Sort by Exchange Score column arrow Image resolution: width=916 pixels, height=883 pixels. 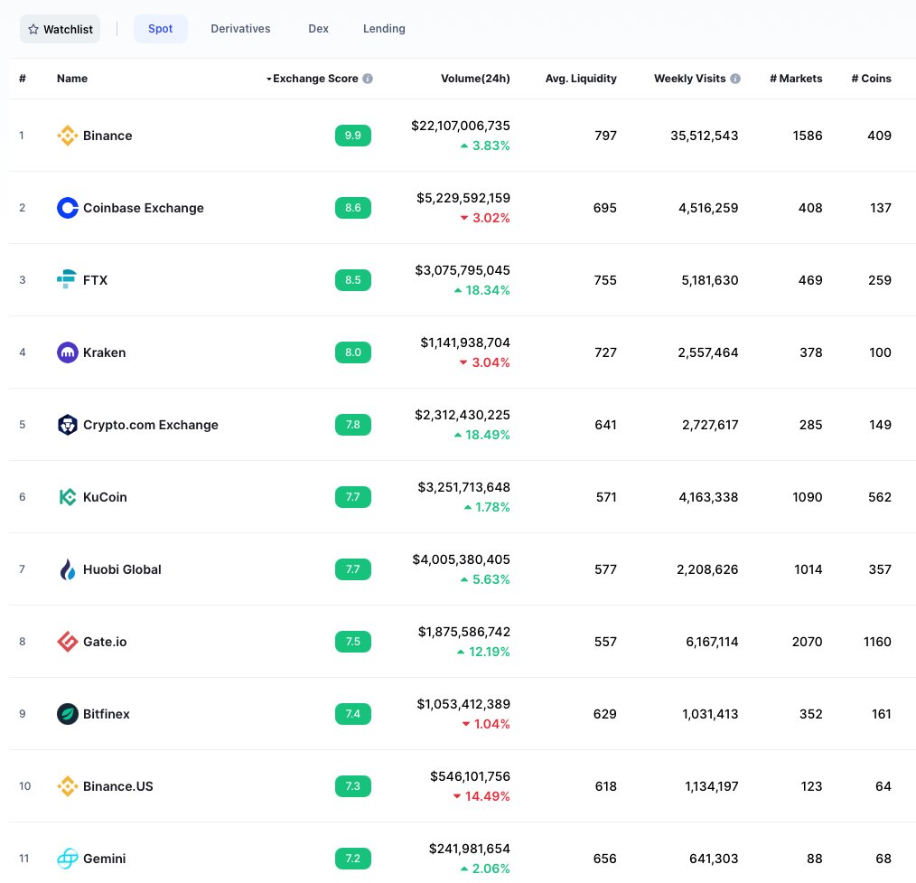pyautogui.click(x=268, y=79)
